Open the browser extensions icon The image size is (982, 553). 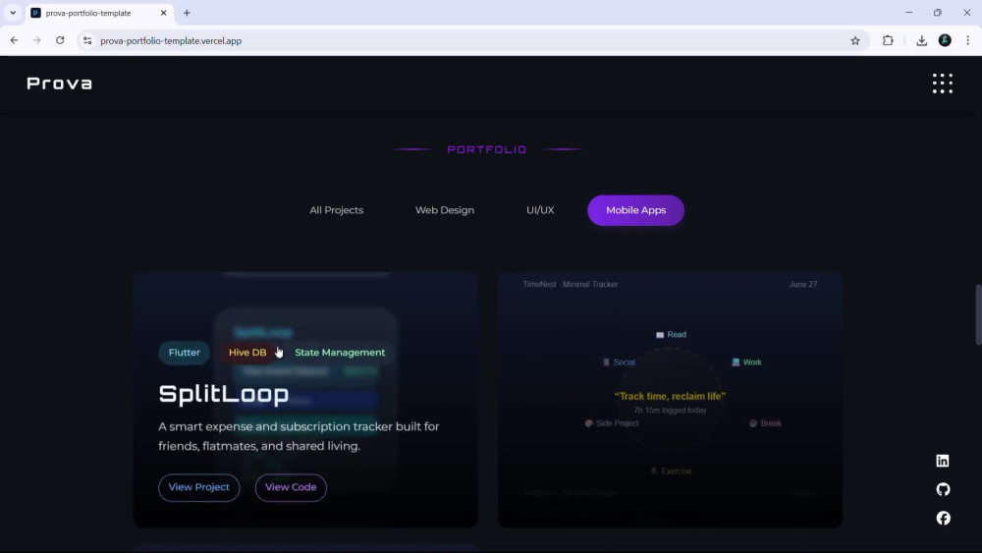pyautogui.click(x=888, y=40)
